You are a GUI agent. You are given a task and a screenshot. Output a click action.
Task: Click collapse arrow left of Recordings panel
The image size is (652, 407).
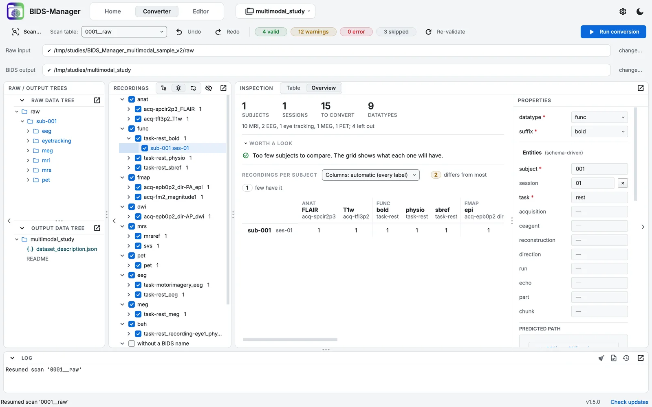coord(114,221)
